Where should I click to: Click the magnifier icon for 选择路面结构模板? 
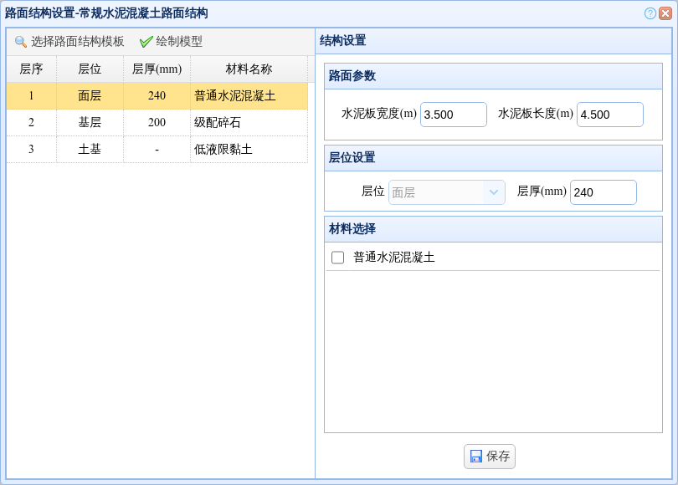pyautogui.click(x=20, y=42)
